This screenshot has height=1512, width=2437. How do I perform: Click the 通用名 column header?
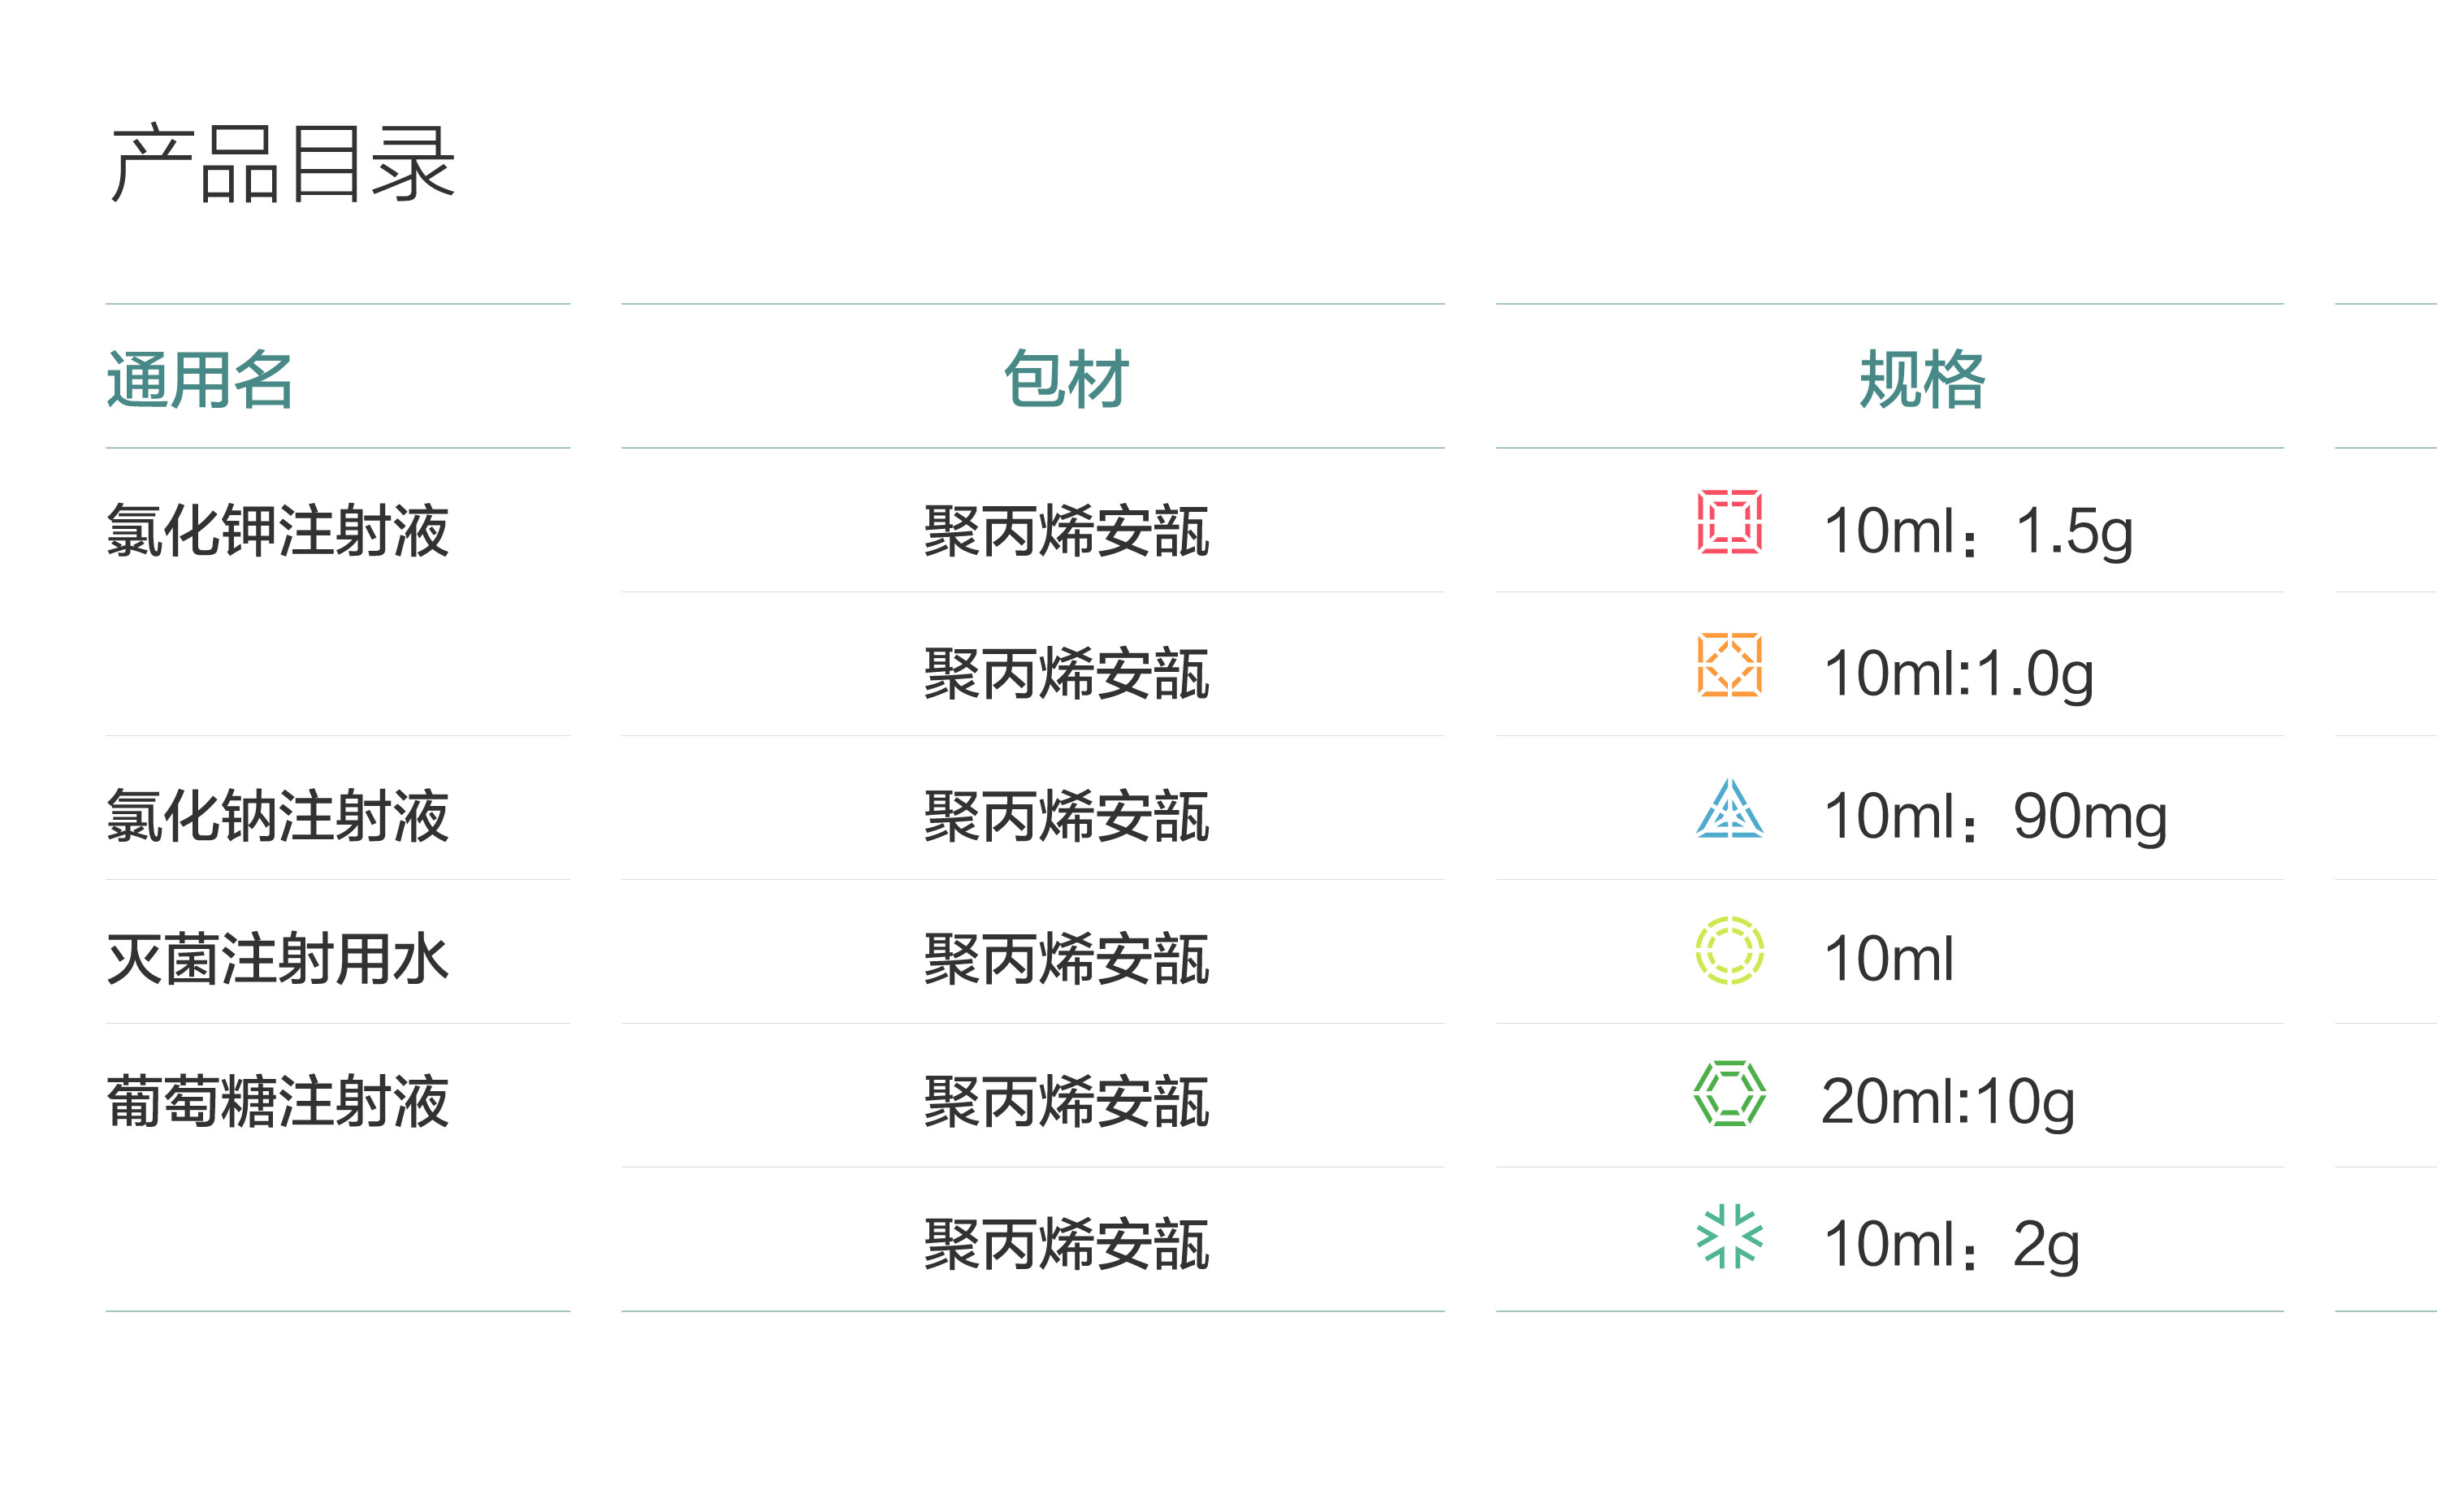(x=200, y=379)
